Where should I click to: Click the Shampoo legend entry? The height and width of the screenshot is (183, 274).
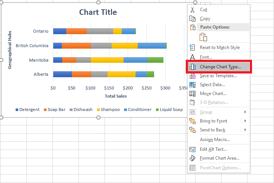[108, 110]
